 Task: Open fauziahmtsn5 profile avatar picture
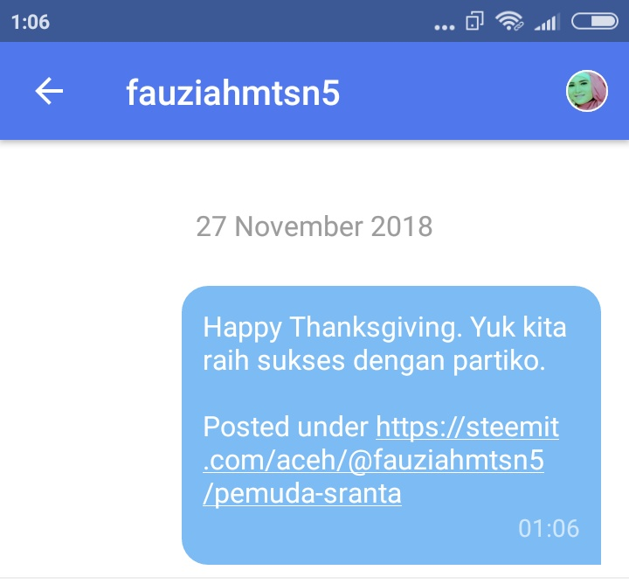[x=587, y=91]
